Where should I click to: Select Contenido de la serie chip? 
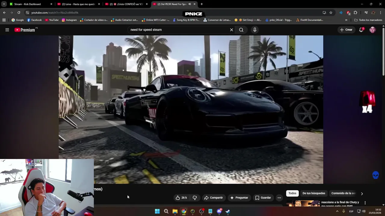click(x=343, y=193)
